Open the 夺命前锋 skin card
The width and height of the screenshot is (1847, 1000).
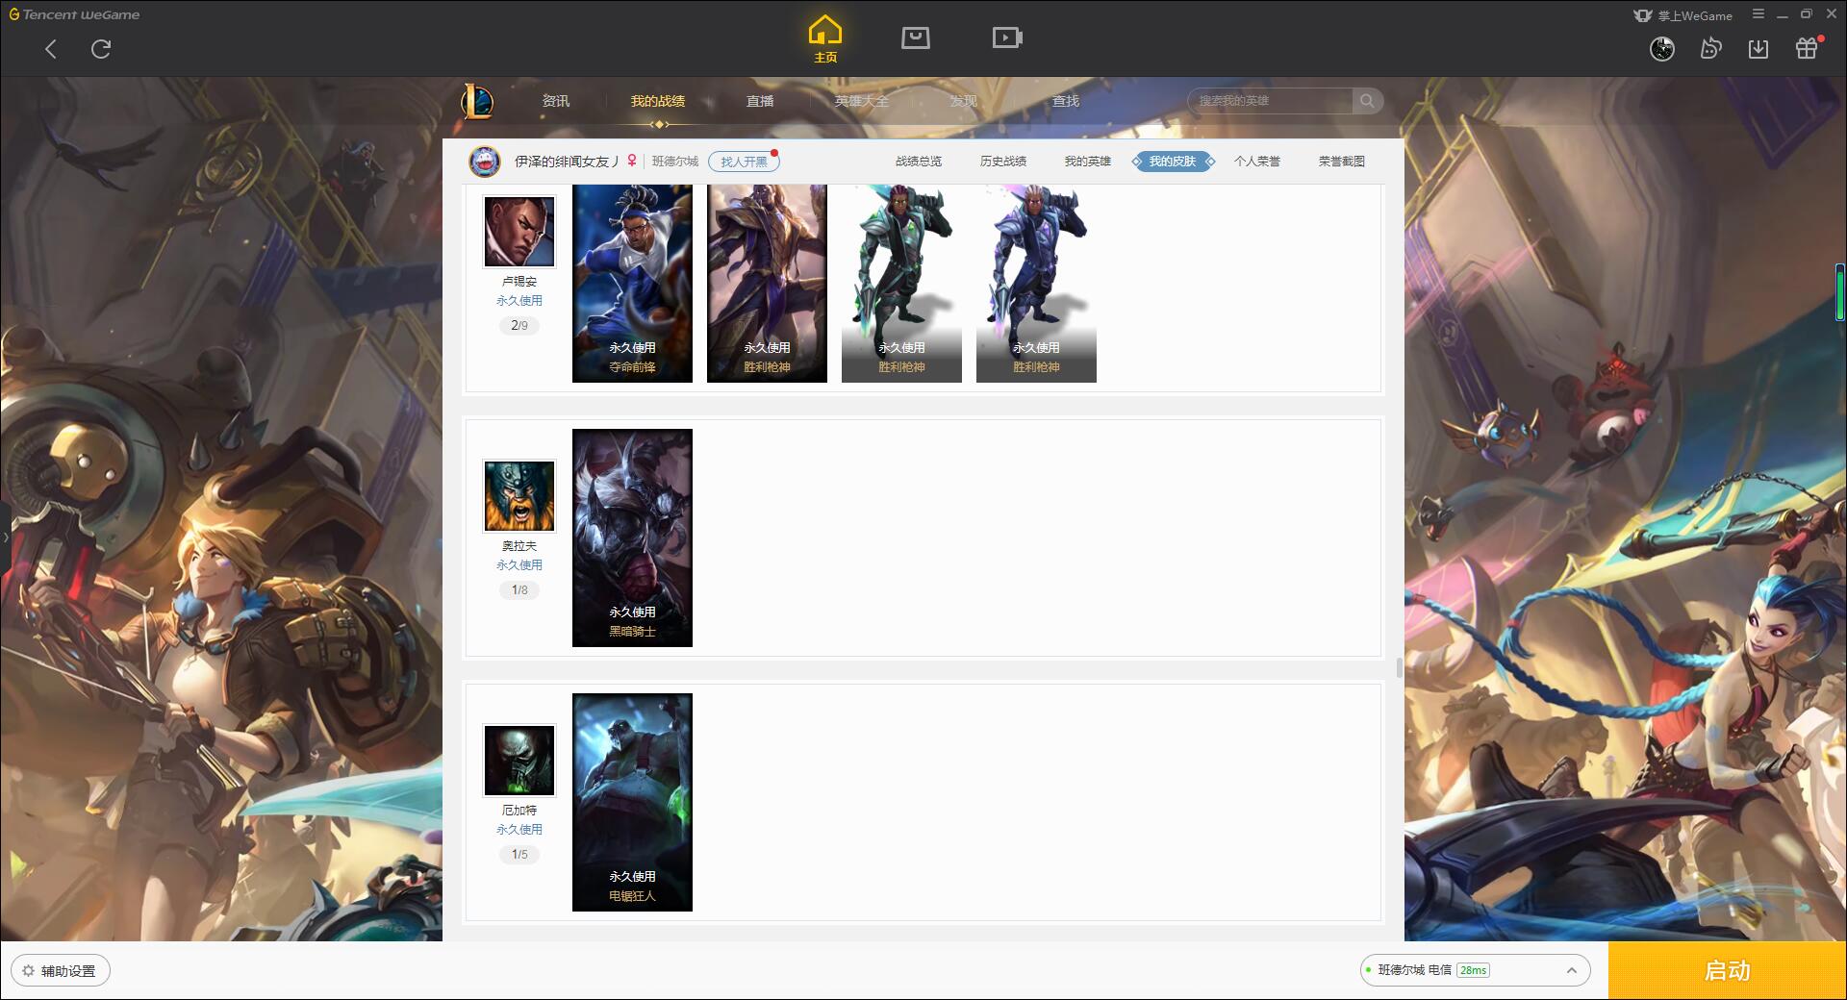coord(632,284)
